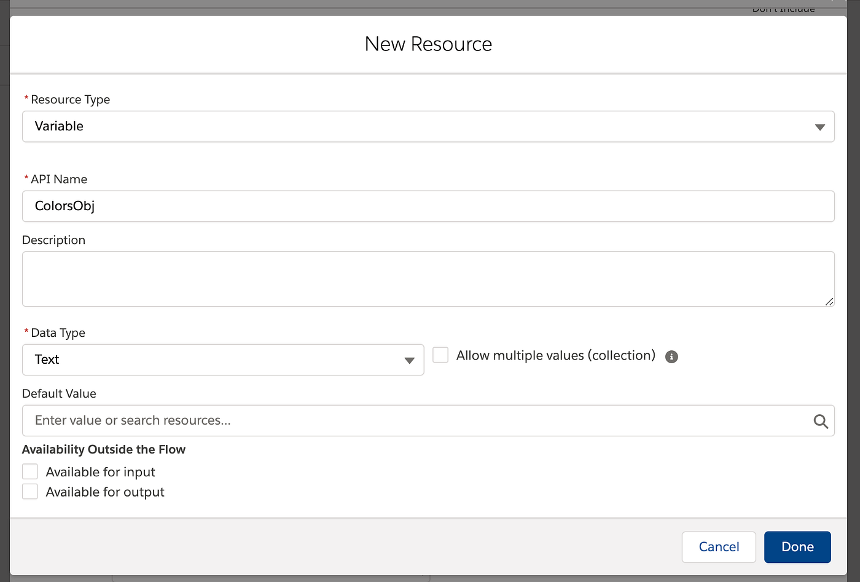Click the Cancel button
This screenshot has width=860, height=582.
[x=719, y=547]
